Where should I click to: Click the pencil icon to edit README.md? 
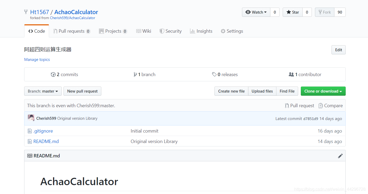coord(340,156)
